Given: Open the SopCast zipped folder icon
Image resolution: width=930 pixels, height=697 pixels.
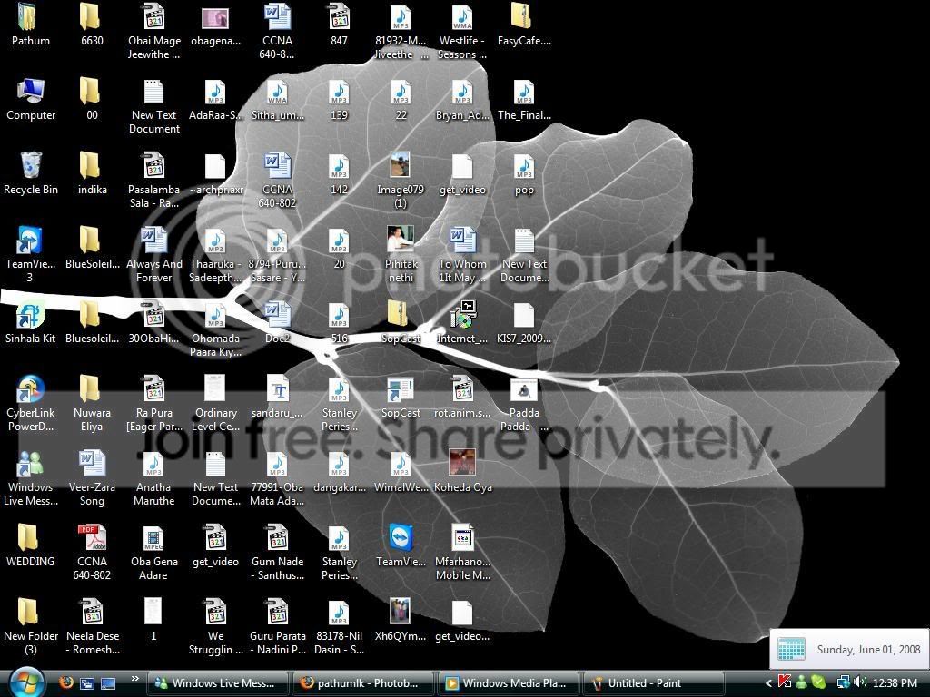Looking at the screenshot, I should coord(399,315).
